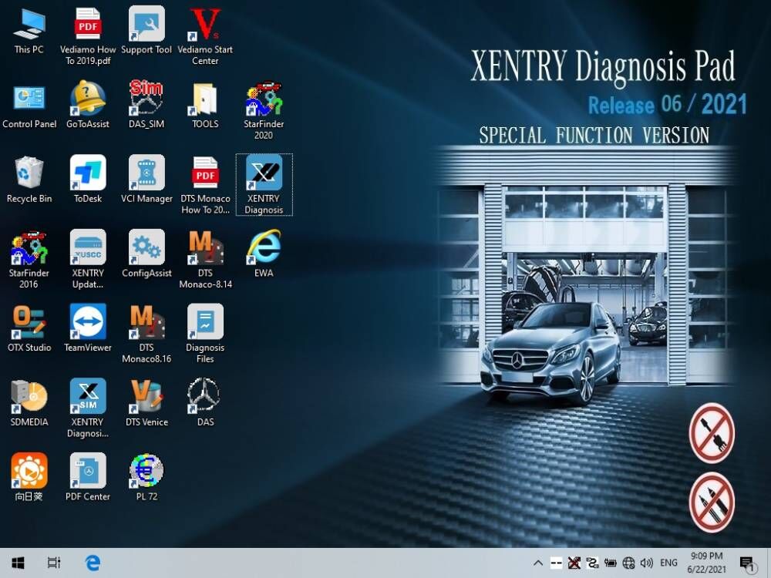Select the DAS_SIM shortcut
The image size is (771, 578).
146,105
